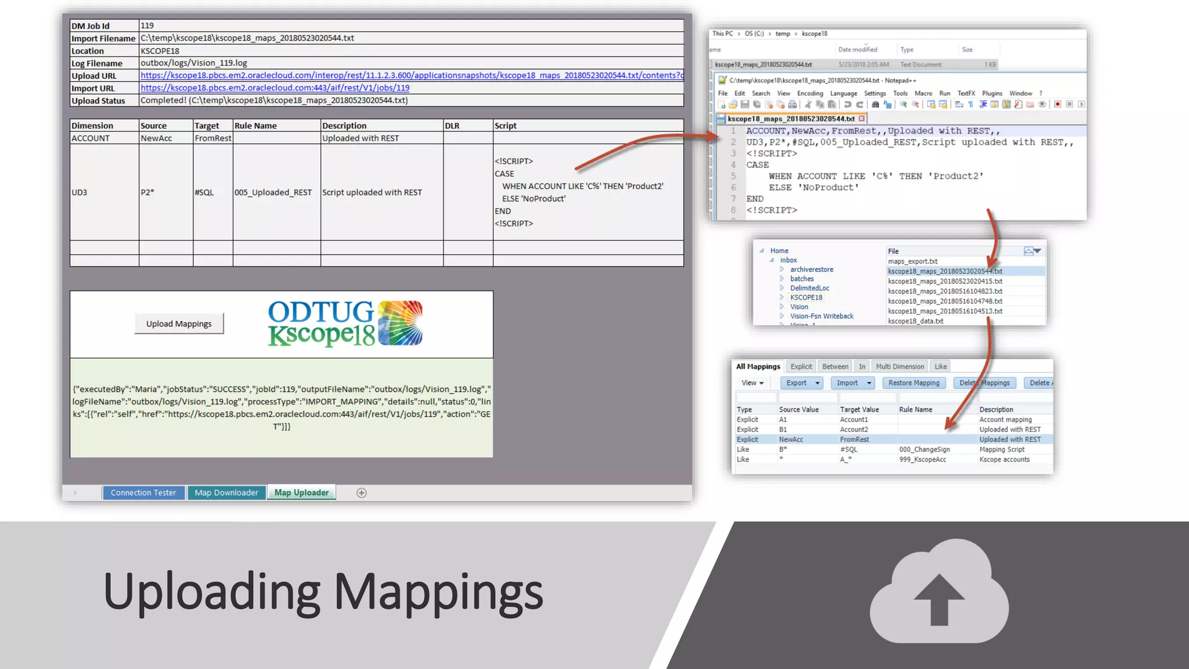Open the File menu in Notepad++
1189x669 pixels.
tap(723, 93)
